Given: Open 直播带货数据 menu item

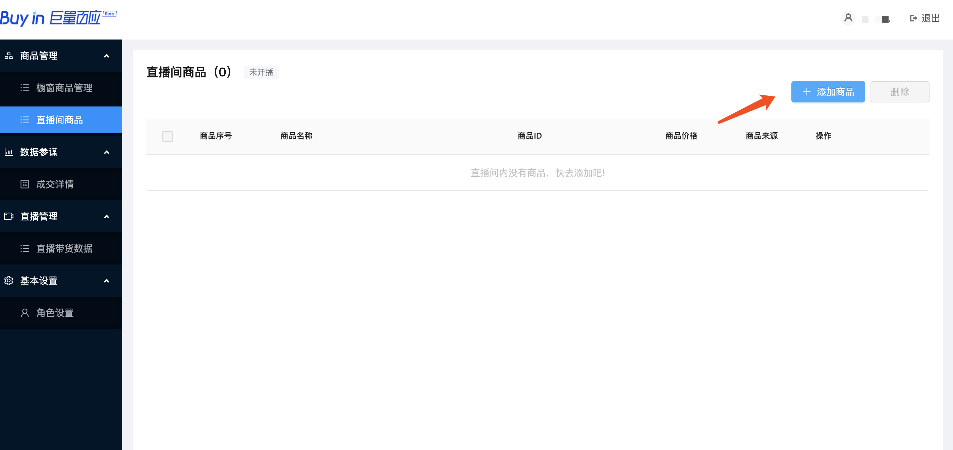Looking at the screenshot, I should [64, 248].
